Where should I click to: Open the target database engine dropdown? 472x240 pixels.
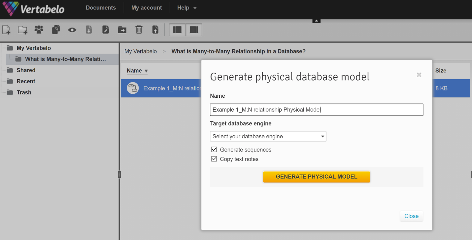coord(268,136)
